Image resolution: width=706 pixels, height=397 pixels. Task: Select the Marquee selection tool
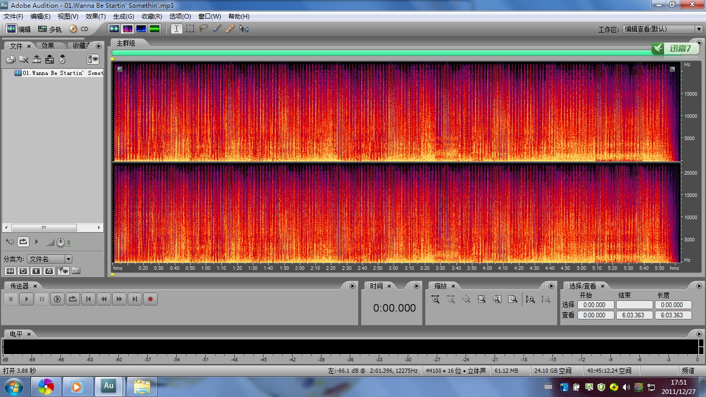click(190, 29)
